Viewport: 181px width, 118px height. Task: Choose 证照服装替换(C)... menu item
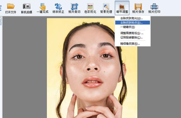(133, 38)
